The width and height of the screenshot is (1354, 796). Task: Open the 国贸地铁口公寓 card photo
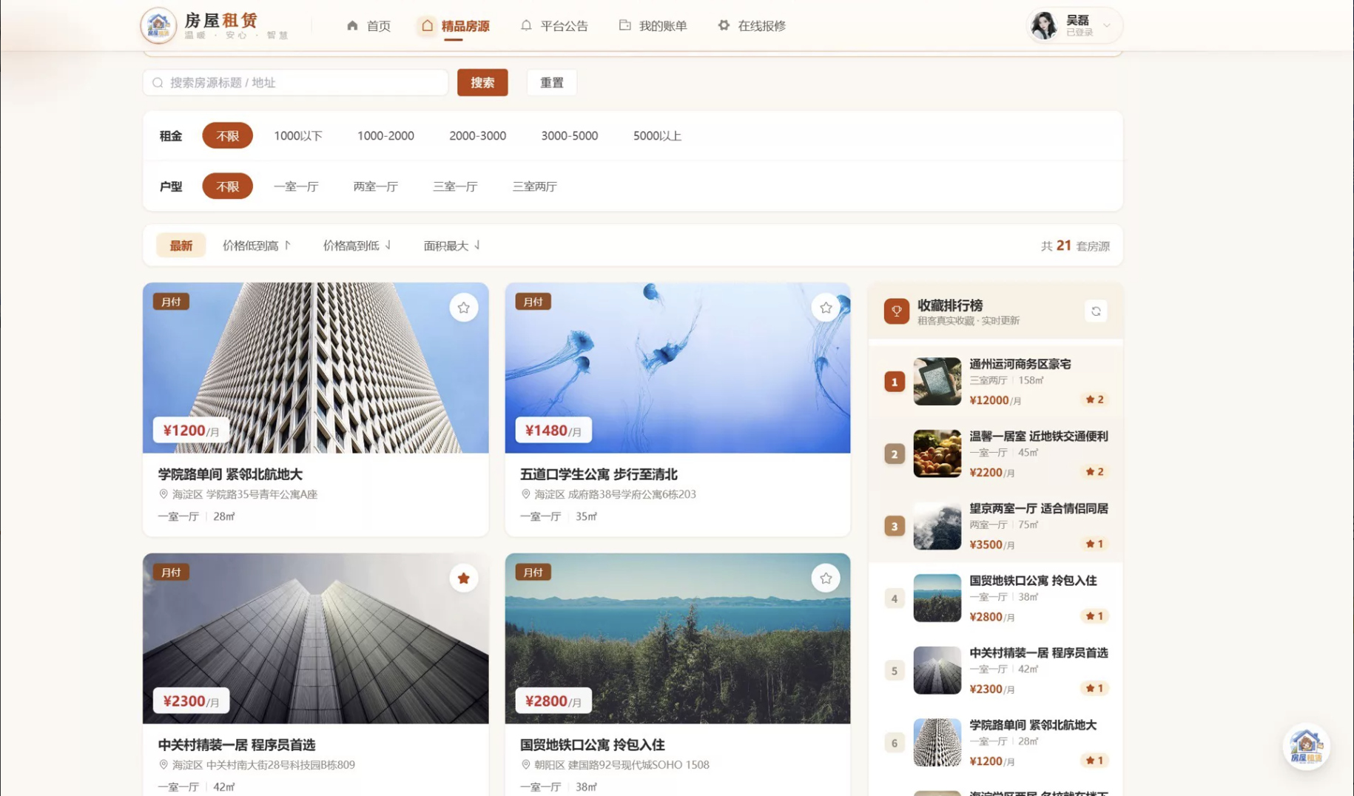pyautogui.click(x=678, y=638)
